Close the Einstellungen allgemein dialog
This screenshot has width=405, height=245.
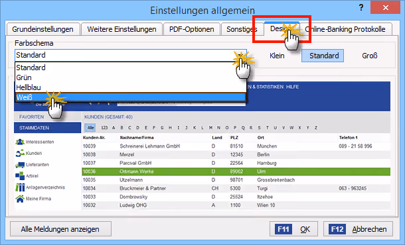(x=385, y=7)
